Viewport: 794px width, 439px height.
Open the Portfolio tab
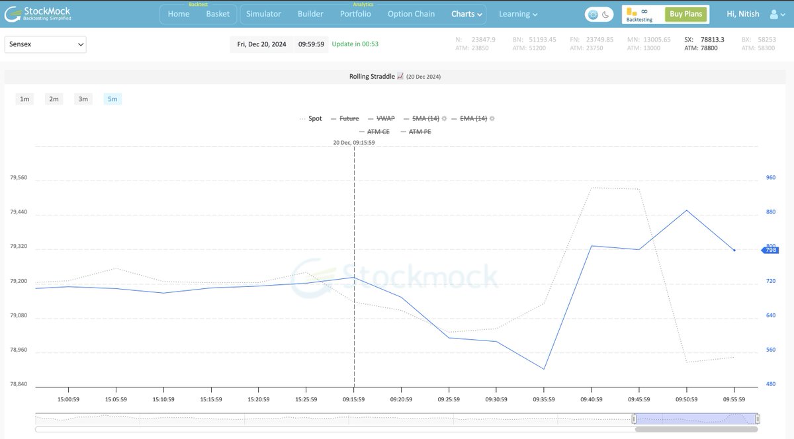pos(355,14)
